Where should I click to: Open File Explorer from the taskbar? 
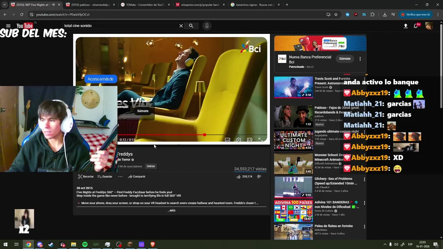tap(73, 245)
